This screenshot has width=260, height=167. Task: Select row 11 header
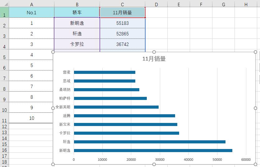pyautogui.click(x=4, y=118)
